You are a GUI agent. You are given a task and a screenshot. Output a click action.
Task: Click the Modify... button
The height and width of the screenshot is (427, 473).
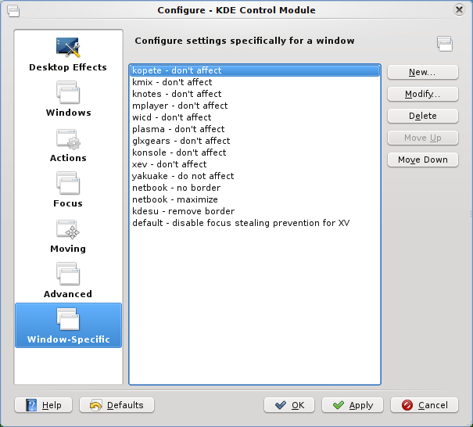(422, 94)
